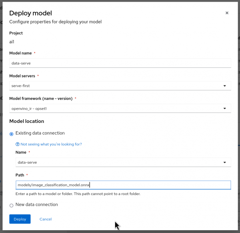Focus the Model name text field
This screenshot has height=233, width=240.
(x=120, y=63)
